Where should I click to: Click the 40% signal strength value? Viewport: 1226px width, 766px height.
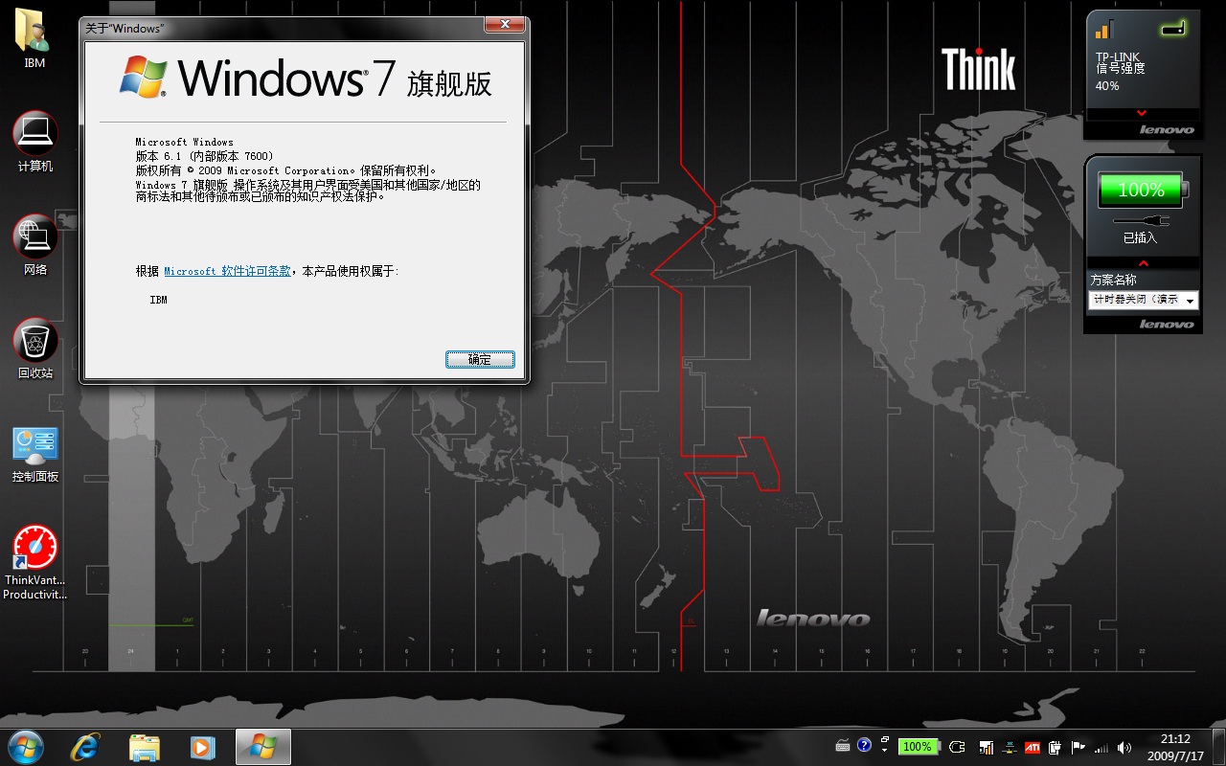[1107, 86]
